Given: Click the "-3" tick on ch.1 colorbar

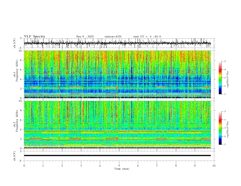Looking at the screenshot, I should tap(225, 61).
